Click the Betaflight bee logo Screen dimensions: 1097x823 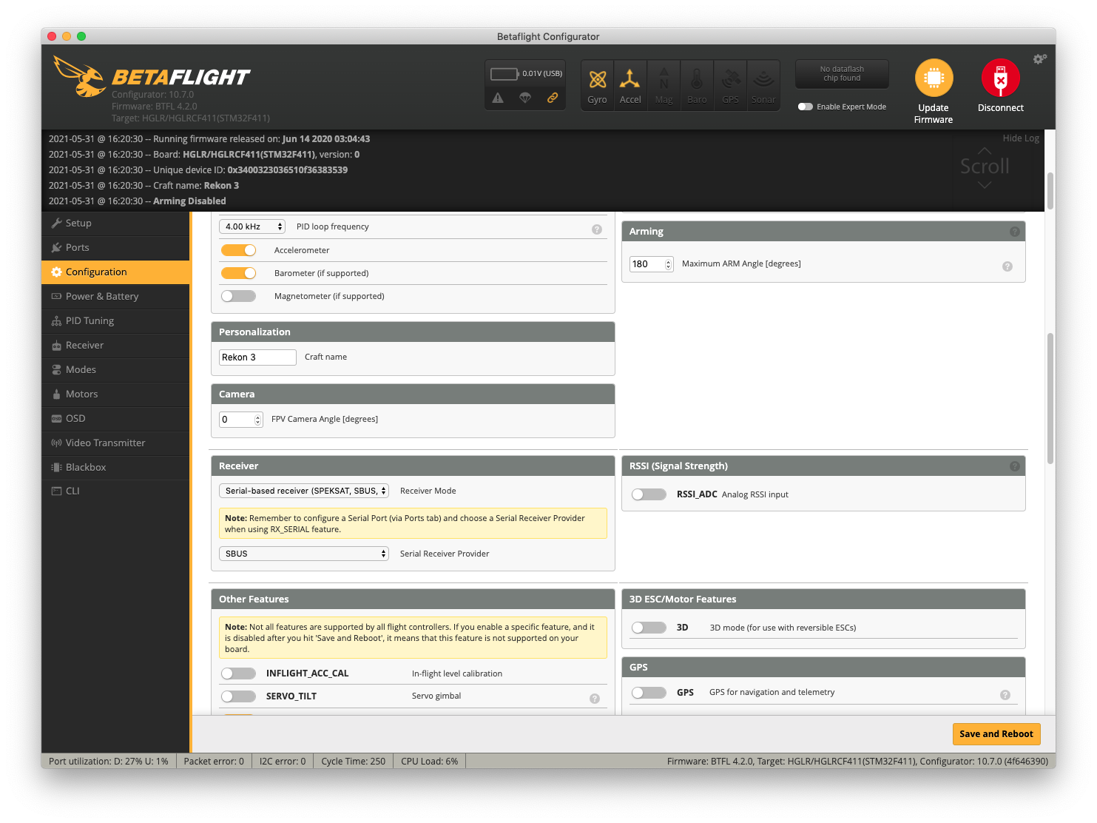tap(80, 76)
